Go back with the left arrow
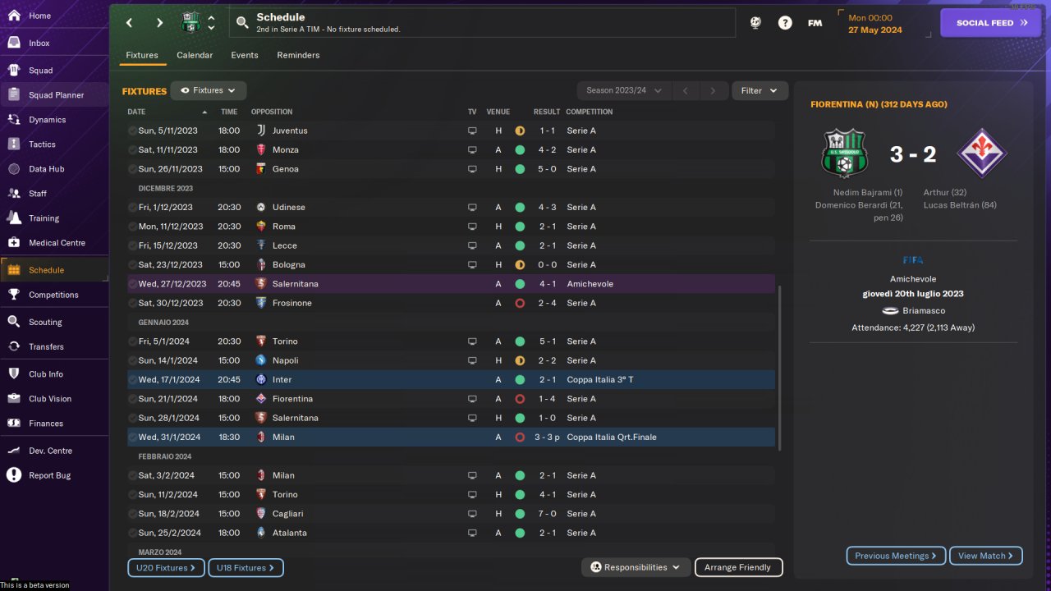 (x=129, y=23)
